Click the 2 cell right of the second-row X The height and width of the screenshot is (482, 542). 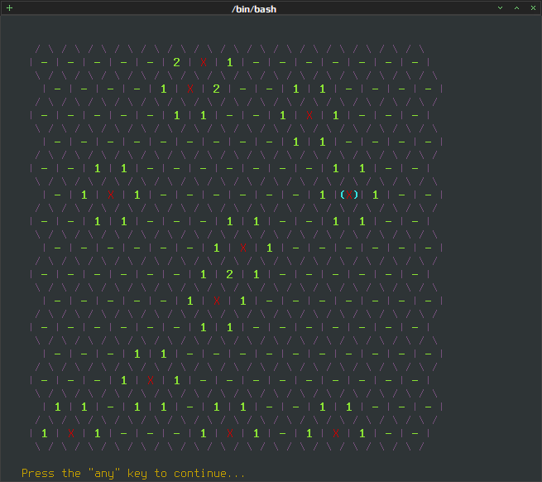click(x=216, y=89)
